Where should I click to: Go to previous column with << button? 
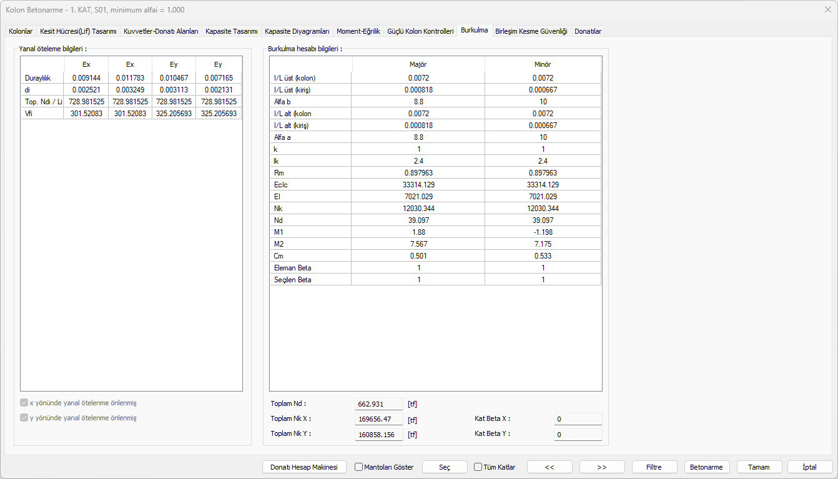pos(550,467)
